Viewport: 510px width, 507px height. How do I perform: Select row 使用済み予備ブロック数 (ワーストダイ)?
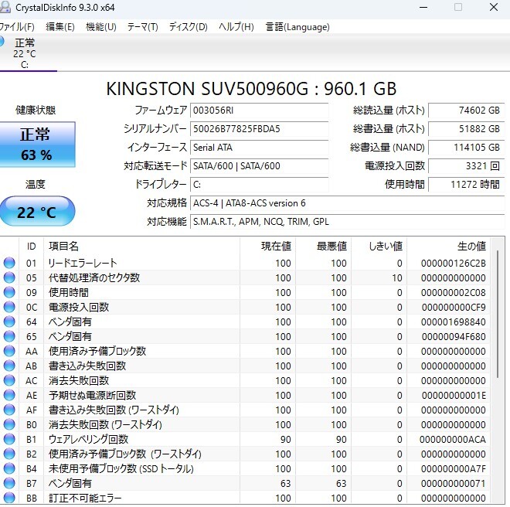pos(246,454)
